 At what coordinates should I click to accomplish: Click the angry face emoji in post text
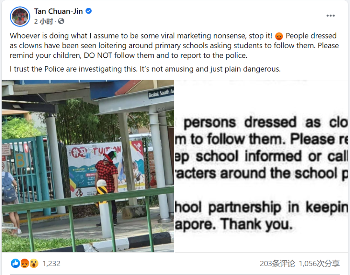coord(279,36)
